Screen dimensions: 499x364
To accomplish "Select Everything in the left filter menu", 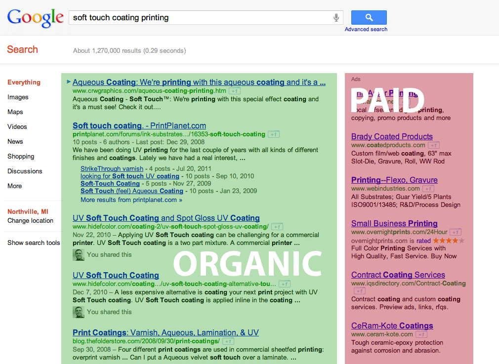I will point(24,82).
